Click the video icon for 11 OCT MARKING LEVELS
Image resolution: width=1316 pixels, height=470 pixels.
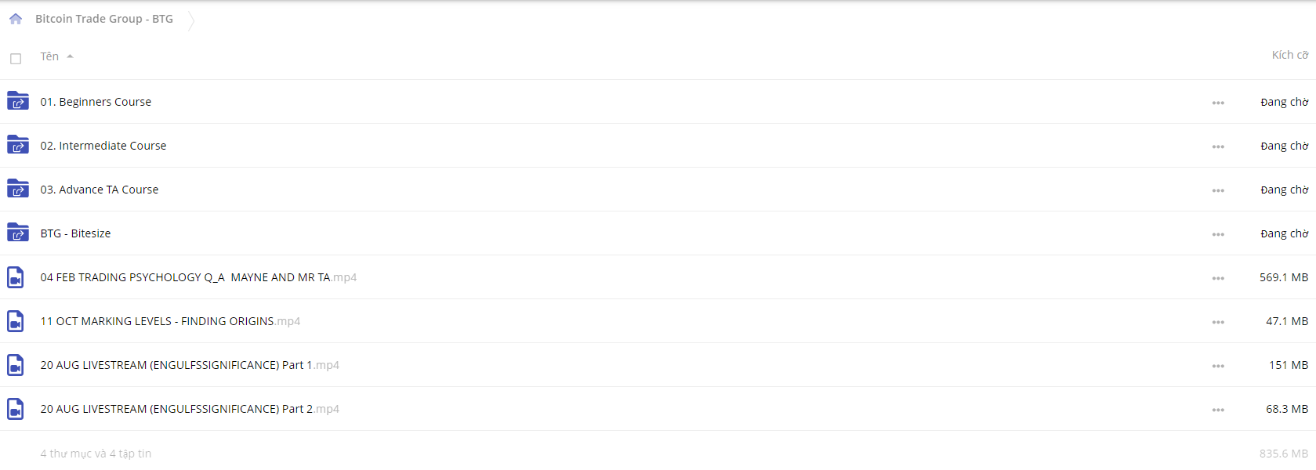(16, 321)
